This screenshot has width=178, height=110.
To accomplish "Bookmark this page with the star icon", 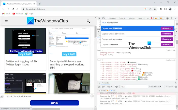I will [155, 9].
